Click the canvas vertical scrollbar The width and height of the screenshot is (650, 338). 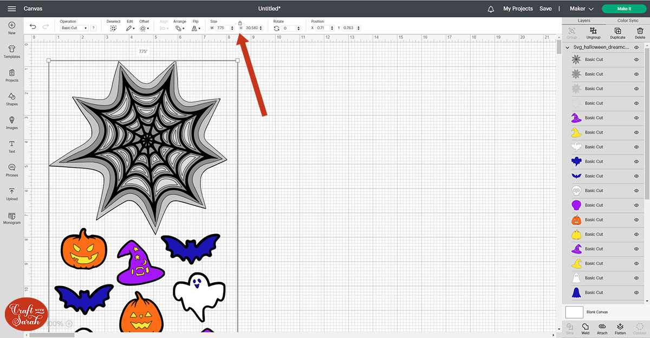[x=558, y=47]
